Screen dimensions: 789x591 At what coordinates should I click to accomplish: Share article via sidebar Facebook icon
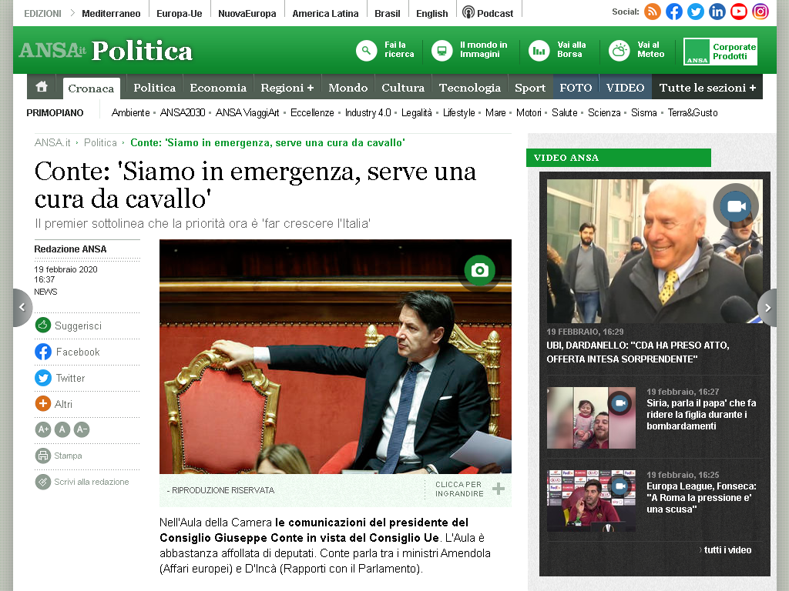click(43, 351)
